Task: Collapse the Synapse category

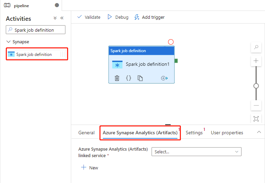Action: 8,42
